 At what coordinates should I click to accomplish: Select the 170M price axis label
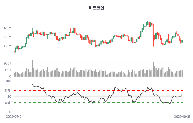click(7, 28)
